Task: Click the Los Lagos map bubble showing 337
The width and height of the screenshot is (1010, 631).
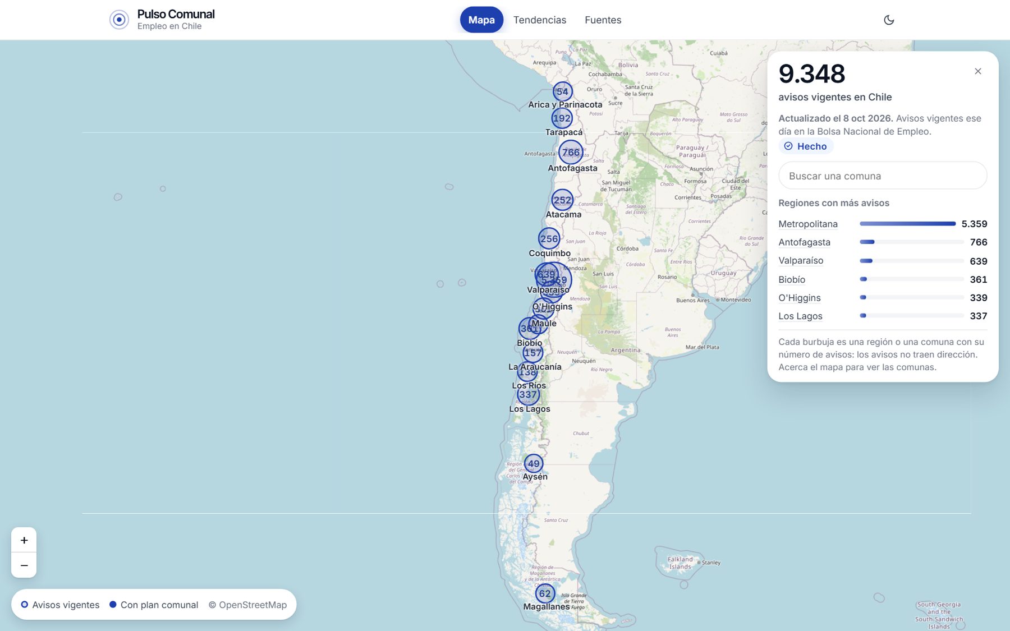Action: 528,395
